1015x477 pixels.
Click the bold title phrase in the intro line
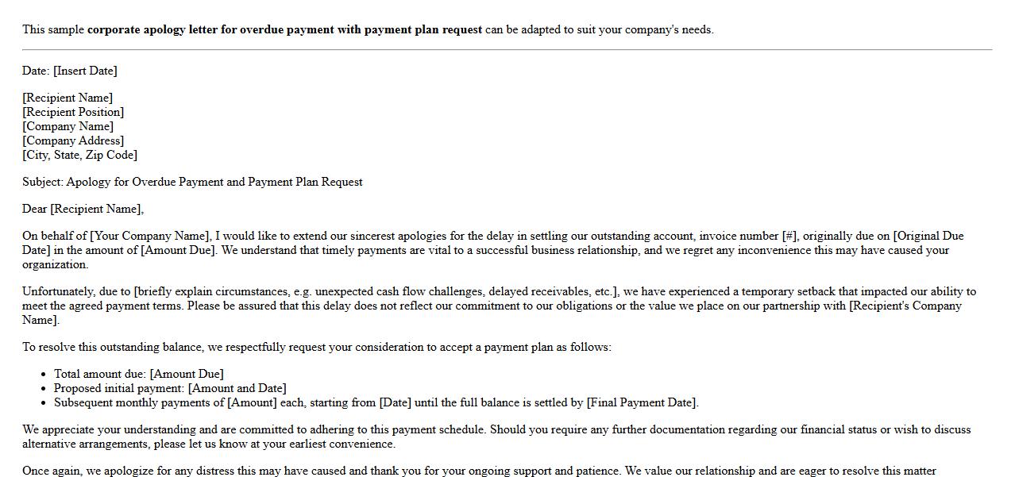click(284, 29)
